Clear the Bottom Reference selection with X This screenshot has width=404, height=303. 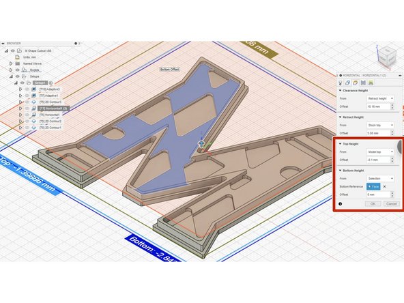(x=384, y=186)
